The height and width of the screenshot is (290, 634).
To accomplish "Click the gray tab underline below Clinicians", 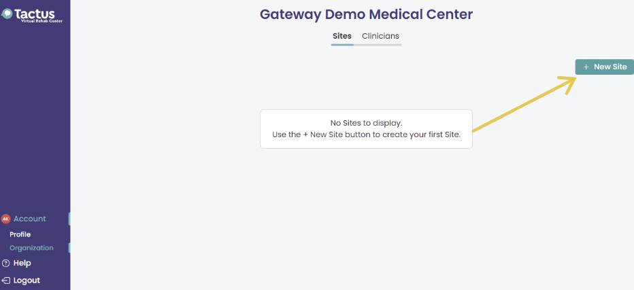I will coord(378,45).
